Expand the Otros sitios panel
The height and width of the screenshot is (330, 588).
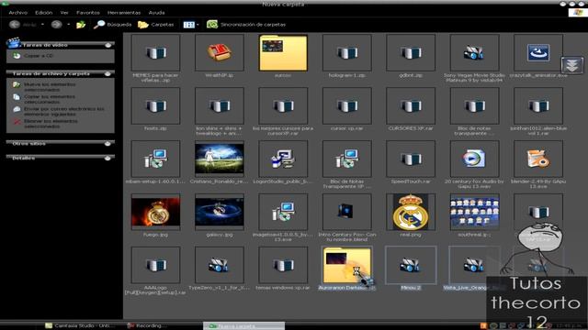click(x=108, y=144)
